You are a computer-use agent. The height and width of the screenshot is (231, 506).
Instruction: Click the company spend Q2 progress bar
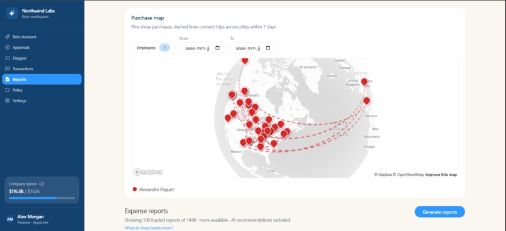(x=41, y=198)
